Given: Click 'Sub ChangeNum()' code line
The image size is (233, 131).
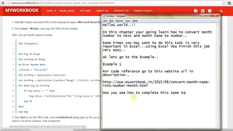Looking at the screenshot, I should click(28, 44).
